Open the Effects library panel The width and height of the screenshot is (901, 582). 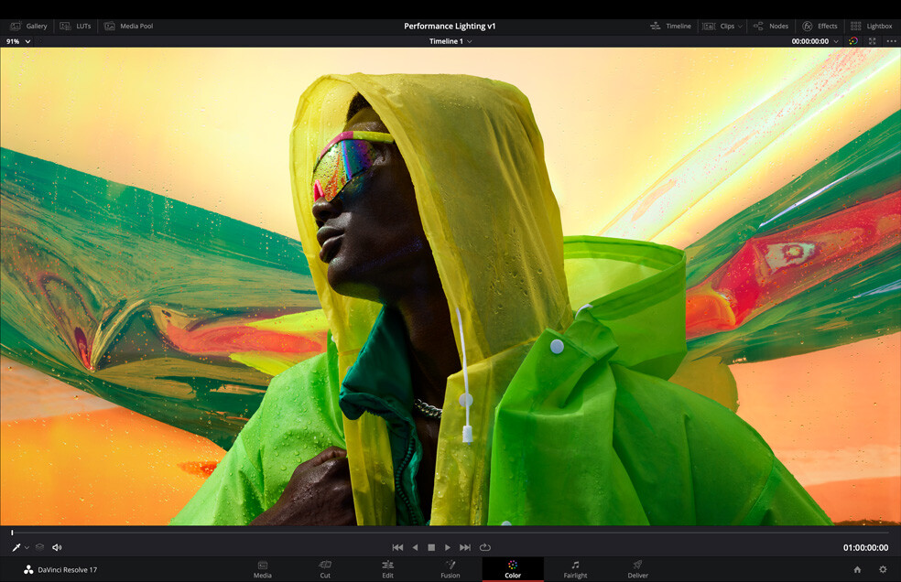tap(820, 27)
